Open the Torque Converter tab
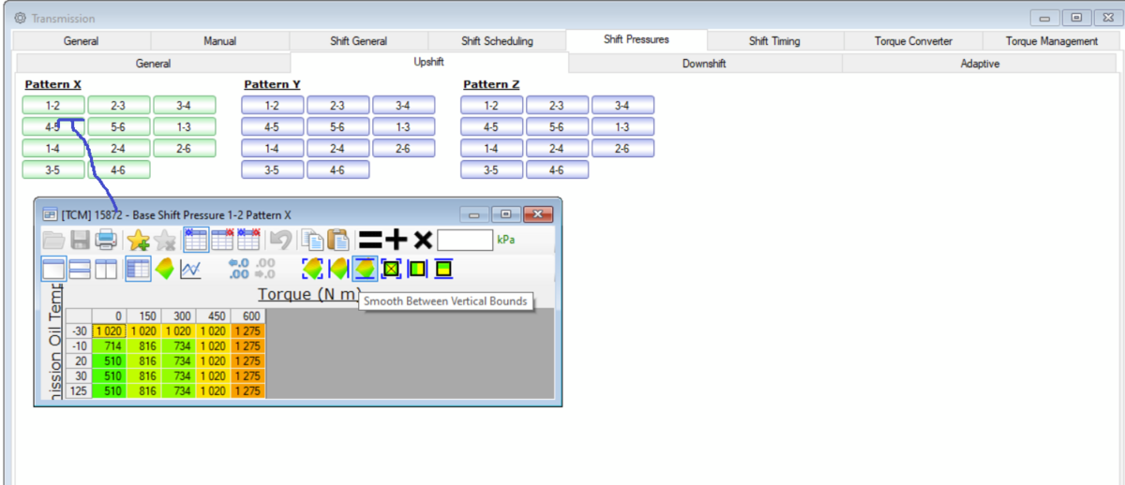Image resolution: width=1125 pixels, height=485 pixels. click(x=913, y=41)
